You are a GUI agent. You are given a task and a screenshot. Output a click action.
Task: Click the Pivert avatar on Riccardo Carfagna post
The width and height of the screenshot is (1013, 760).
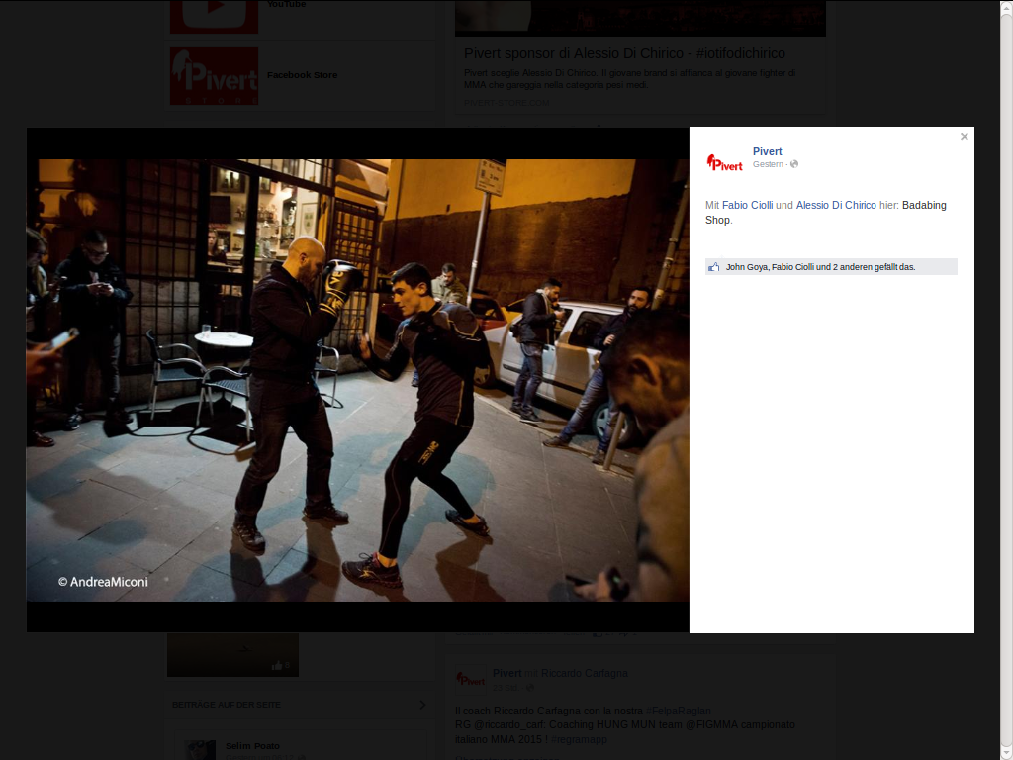pos(470,679)
